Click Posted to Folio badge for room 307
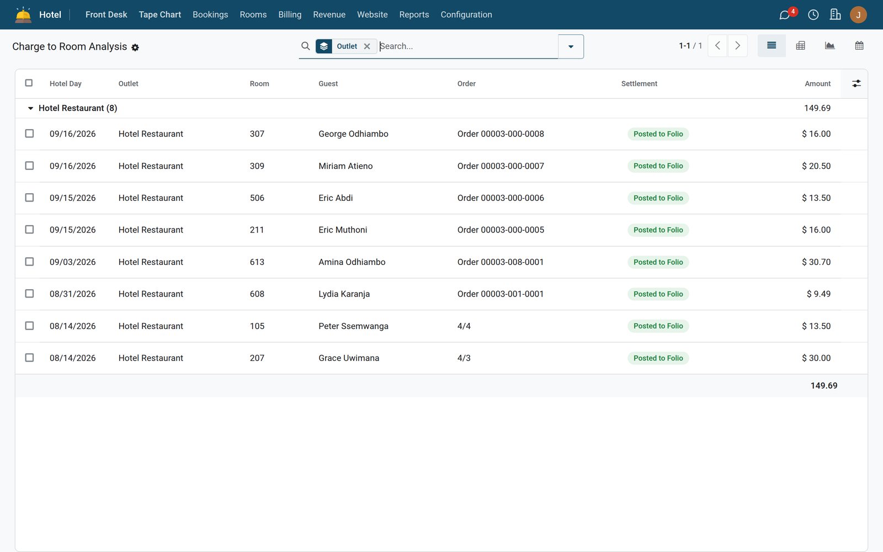Image resolution: width=883 pixels, height=552 pixels. click(658, 134)
